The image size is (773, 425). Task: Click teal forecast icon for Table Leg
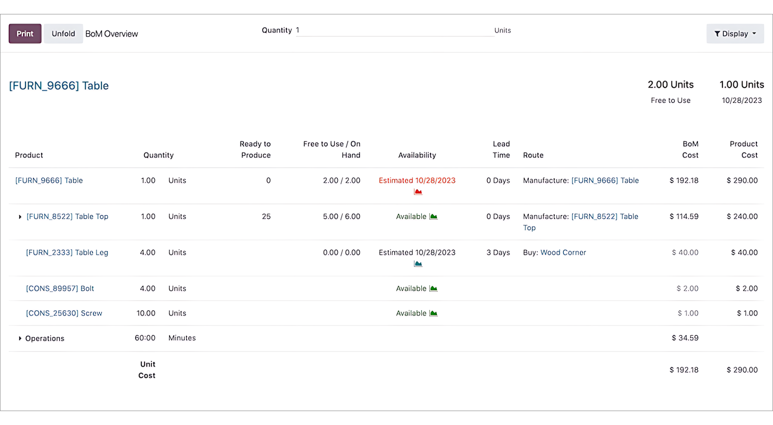(x=418, y=264)
